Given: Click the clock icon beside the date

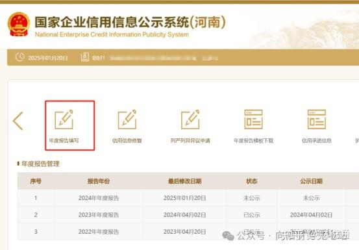Looking at the screenshot, I should click(x=20, y=57).
